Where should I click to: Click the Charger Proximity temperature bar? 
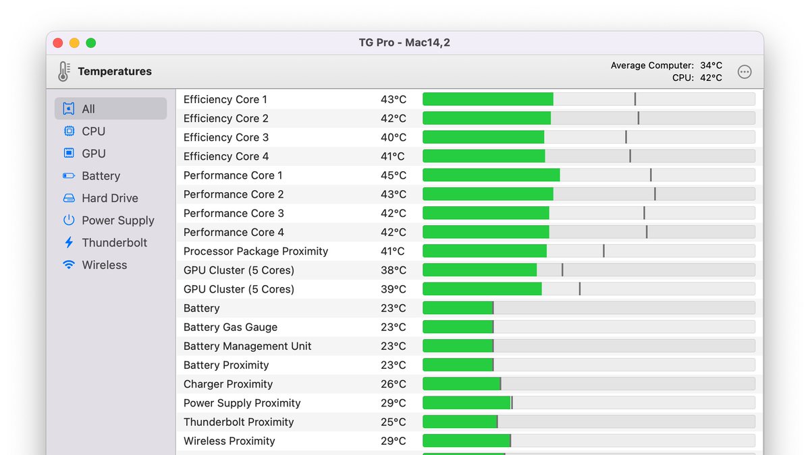(589, 384)
